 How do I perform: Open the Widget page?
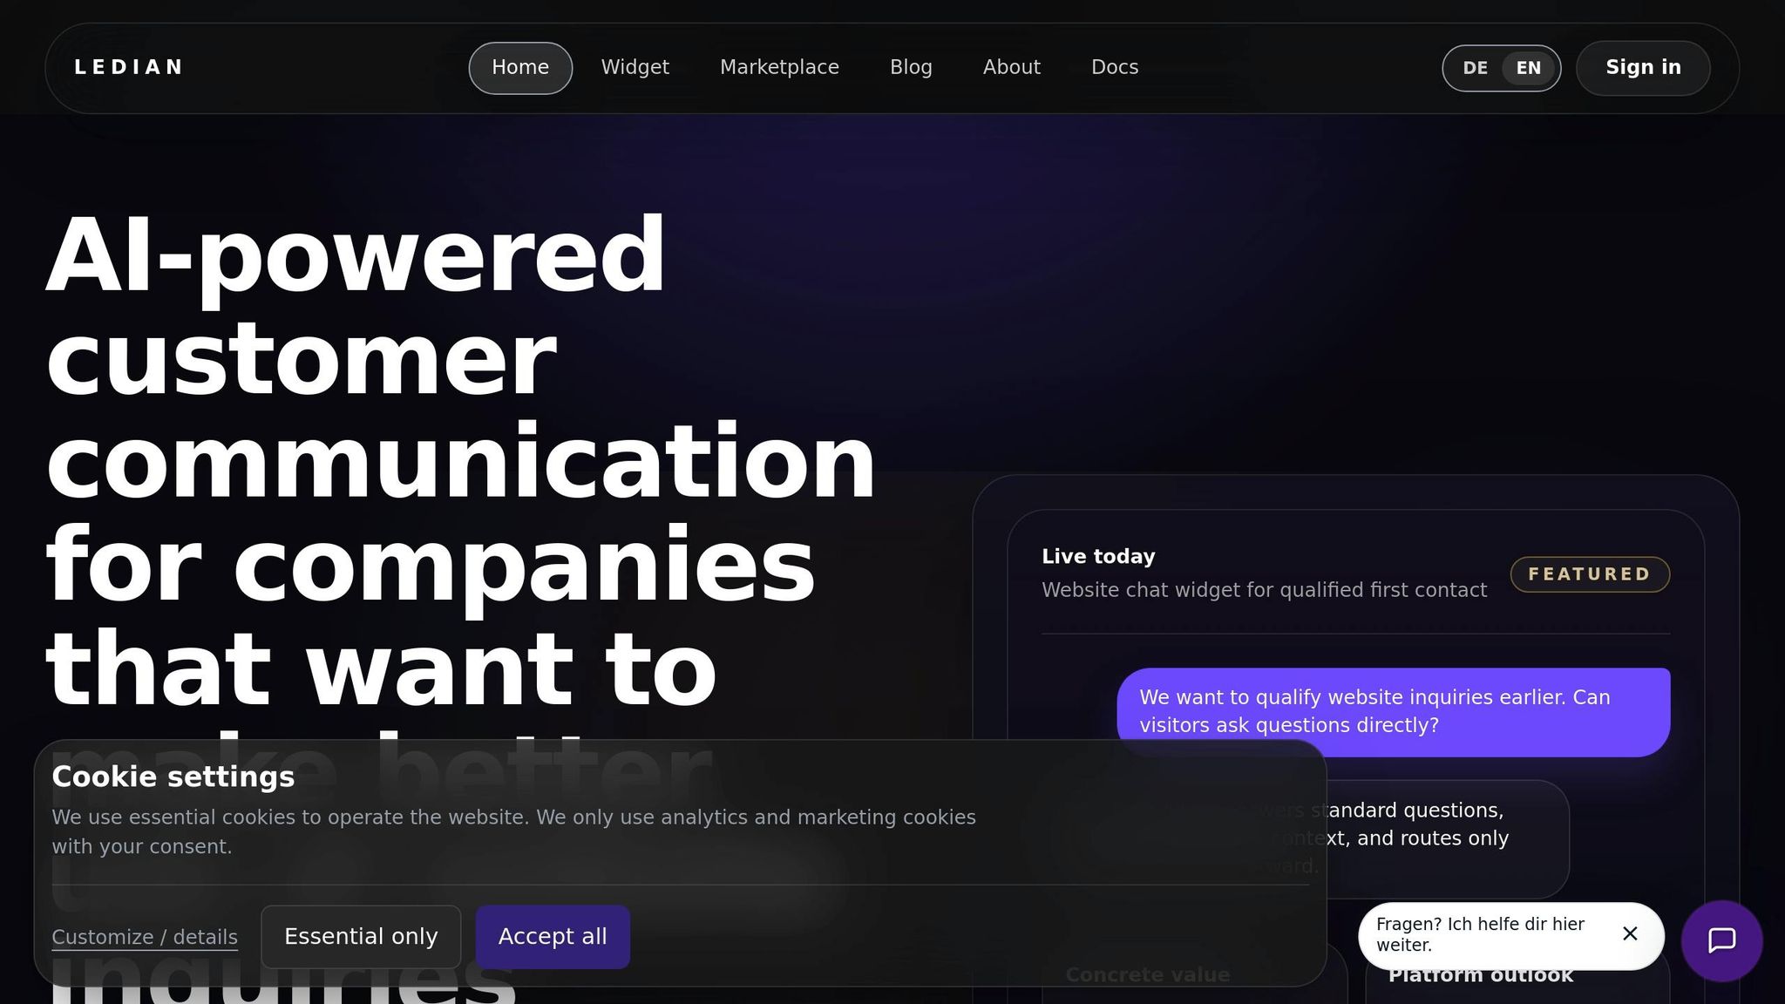point(635,67)
